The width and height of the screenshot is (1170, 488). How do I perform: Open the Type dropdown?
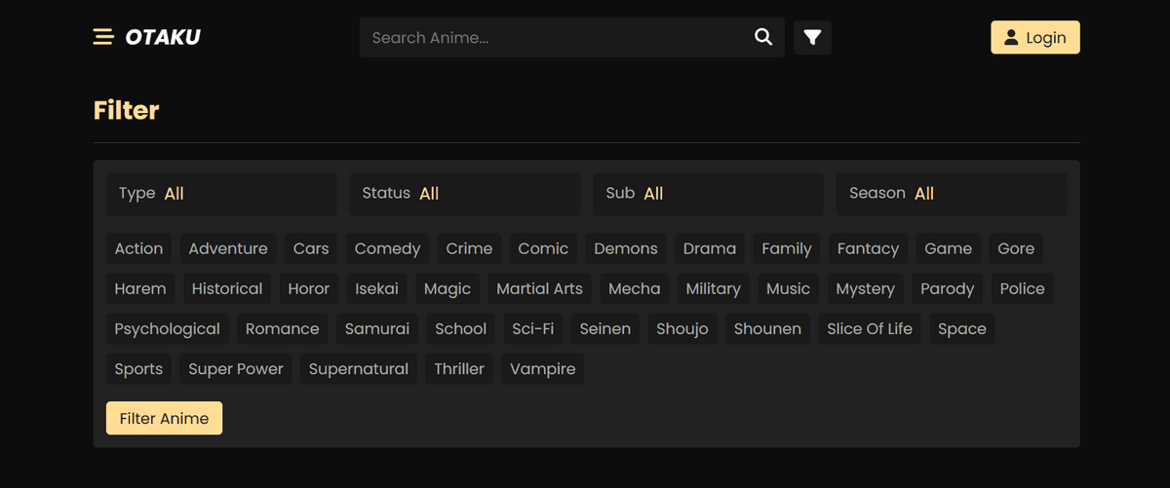[x=221, y=194]
